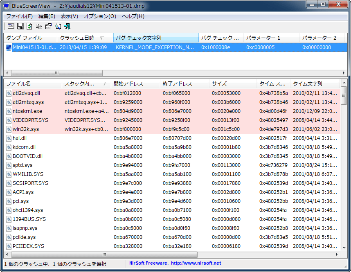Click the file icon beside ntoskrnl.exe
Viewport: 351px width, 272px height.
point(9,111)
